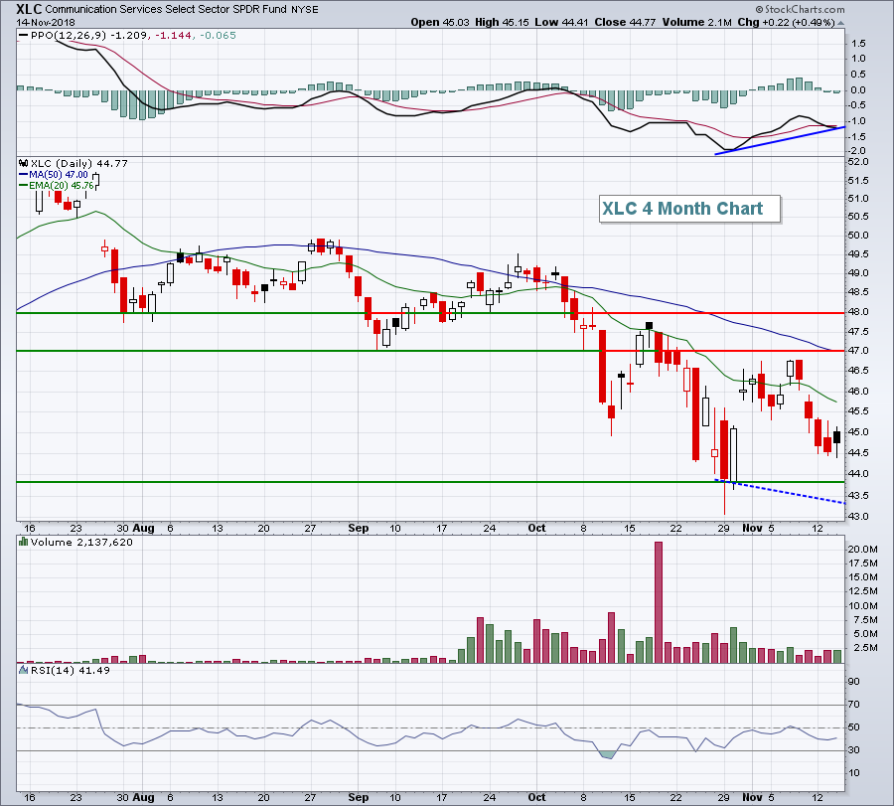Click the PPO signal value -1.144
Screen dimensions: 894x806
tap(172, 36)
